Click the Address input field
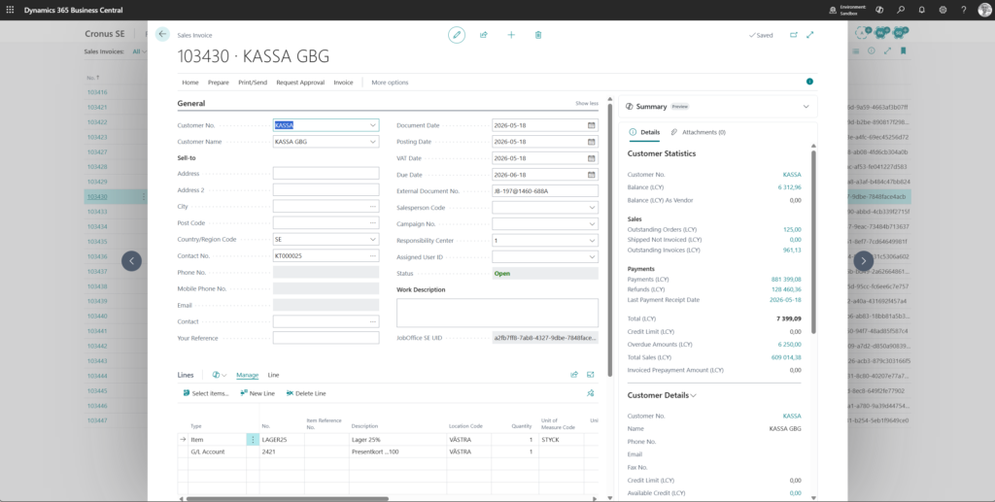995x502 pixels. coord(326,174)
